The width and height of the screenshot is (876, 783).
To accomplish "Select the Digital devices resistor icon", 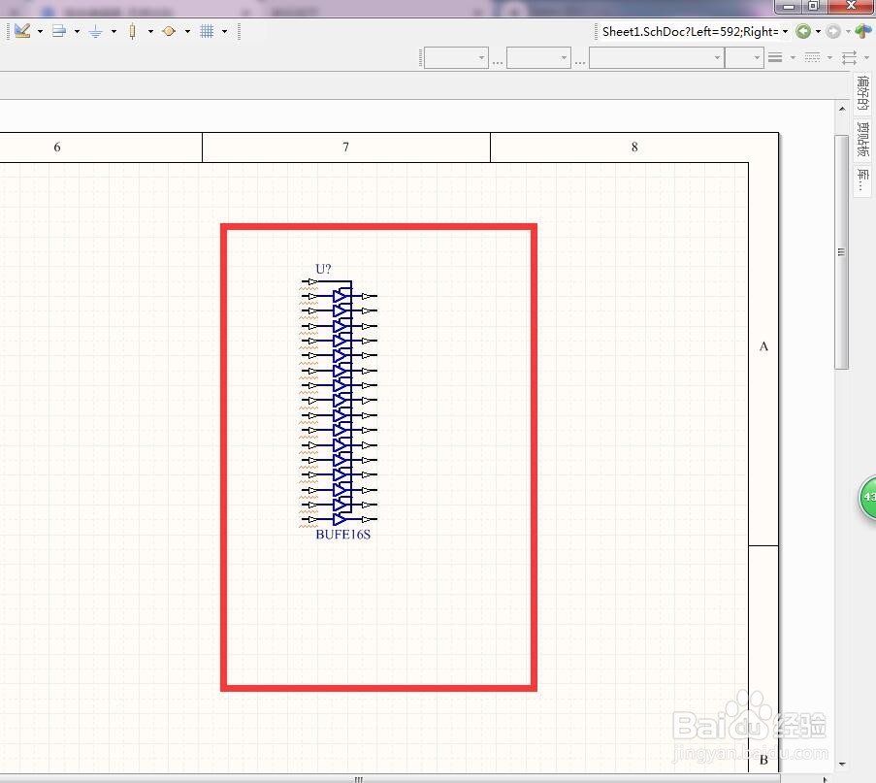I will [132, 31].
